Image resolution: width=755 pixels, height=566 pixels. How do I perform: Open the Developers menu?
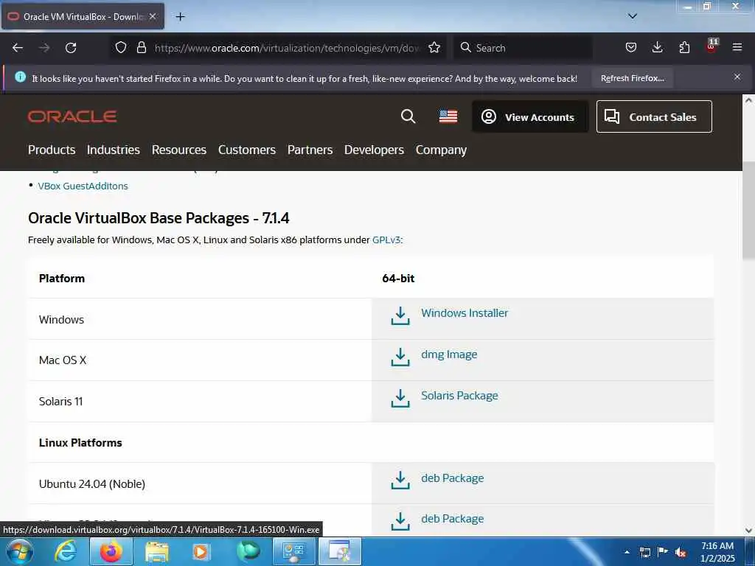[374, 150]
